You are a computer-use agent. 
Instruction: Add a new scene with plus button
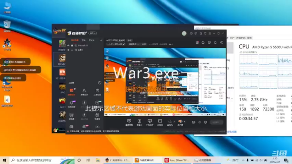(101, 40)
